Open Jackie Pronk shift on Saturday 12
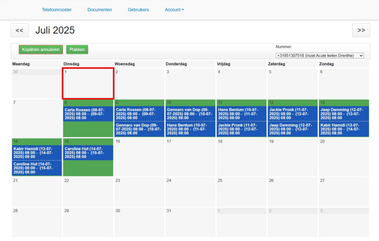Viewport: 379px width, 241px height. (x=292, y=114)
